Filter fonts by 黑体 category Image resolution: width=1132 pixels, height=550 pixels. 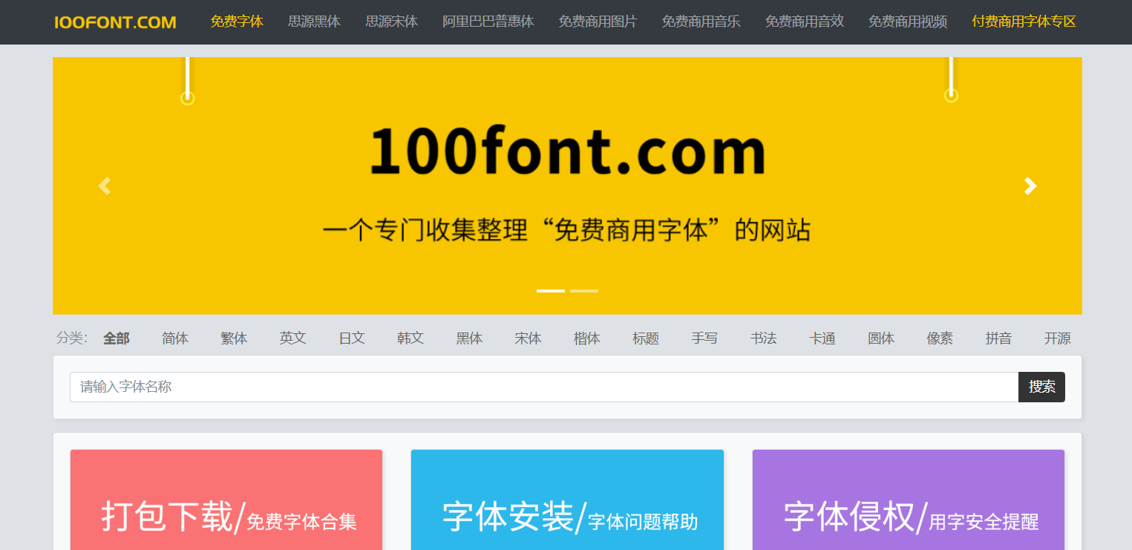(469, 338)
